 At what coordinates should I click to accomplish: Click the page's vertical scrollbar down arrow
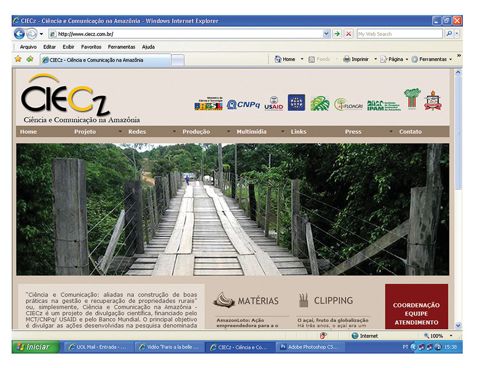[458, 325]
